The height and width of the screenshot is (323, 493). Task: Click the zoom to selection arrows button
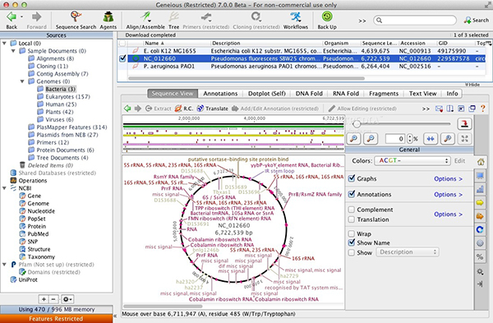pyautogui.click(x=431, y=138)
